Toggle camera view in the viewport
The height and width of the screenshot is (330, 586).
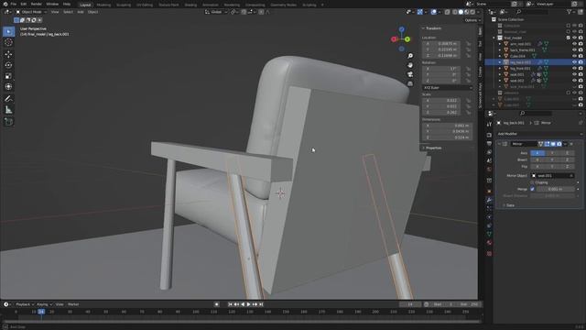click(410, 74)
